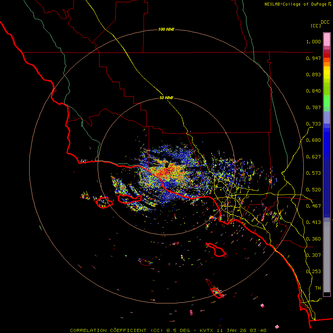Viewport: 333px width, 333px height.
Task: Click the 0.467 scale value
Action: point(313,206)
